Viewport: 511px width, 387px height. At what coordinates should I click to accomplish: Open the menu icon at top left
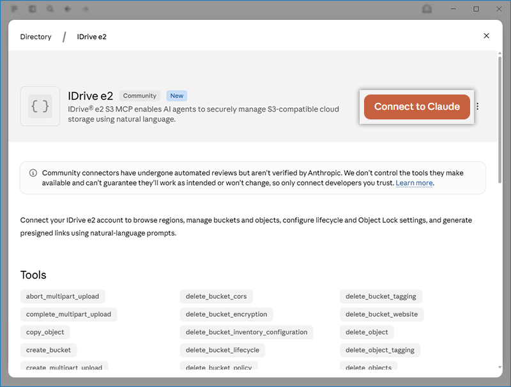14,9
